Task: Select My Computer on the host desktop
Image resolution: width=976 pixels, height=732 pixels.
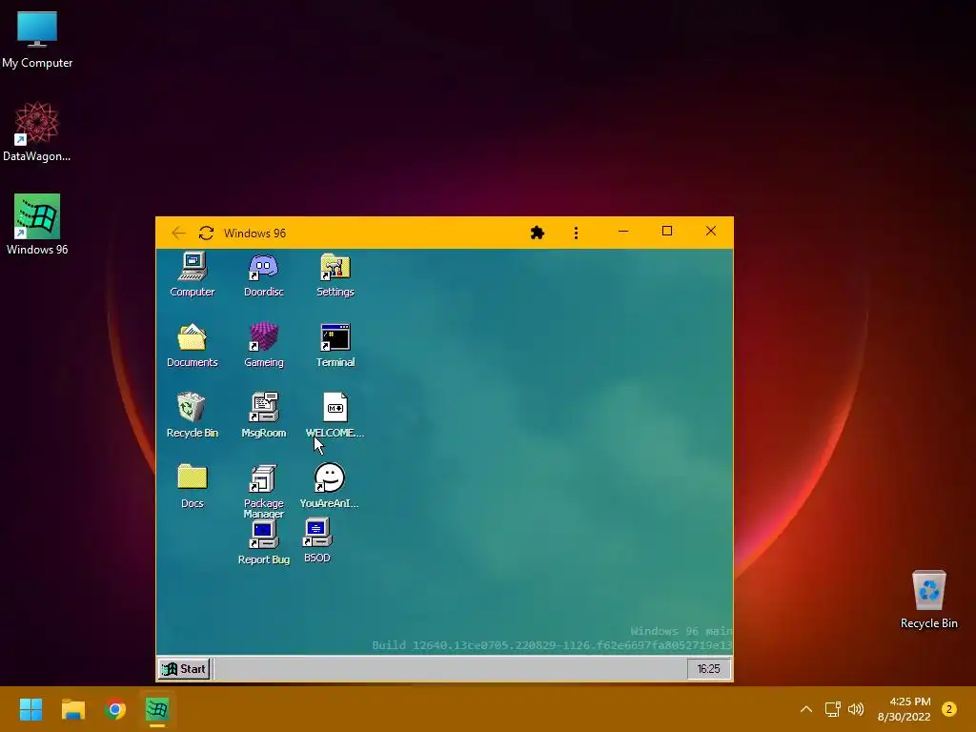Action: 37,39
